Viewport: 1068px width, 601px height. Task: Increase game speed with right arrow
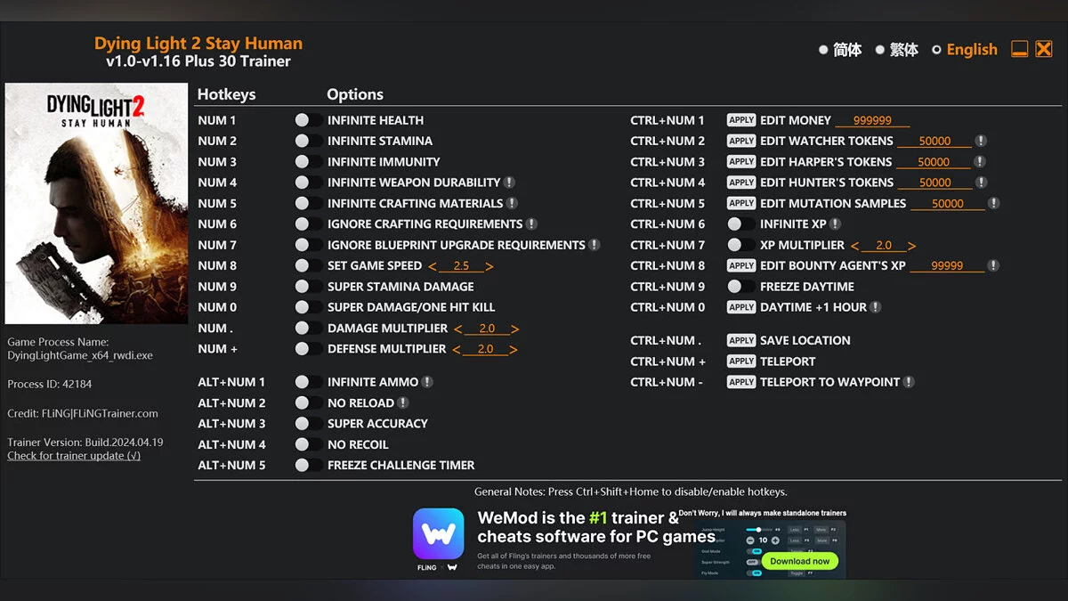pos(489,266)
